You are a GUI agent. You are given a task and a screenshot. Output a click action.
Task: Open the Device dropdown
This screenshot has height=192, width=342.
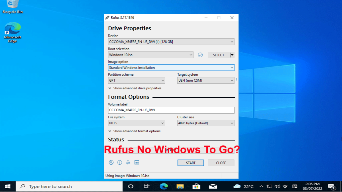click(x=171, y=42)
